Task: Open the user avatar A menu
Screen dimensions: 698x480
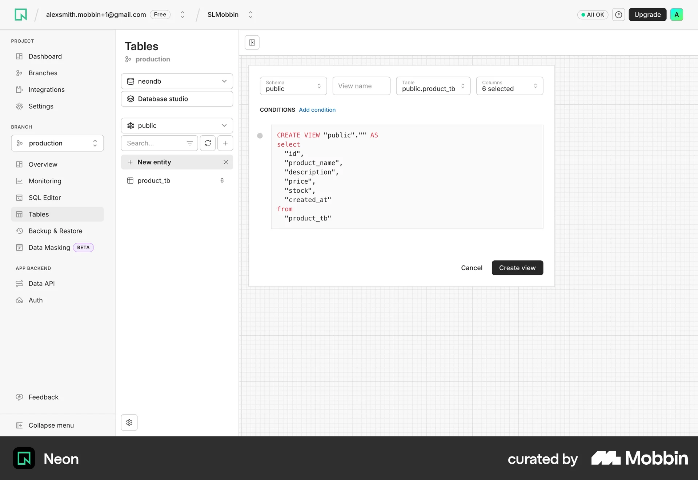Action: tap(677, 15)
